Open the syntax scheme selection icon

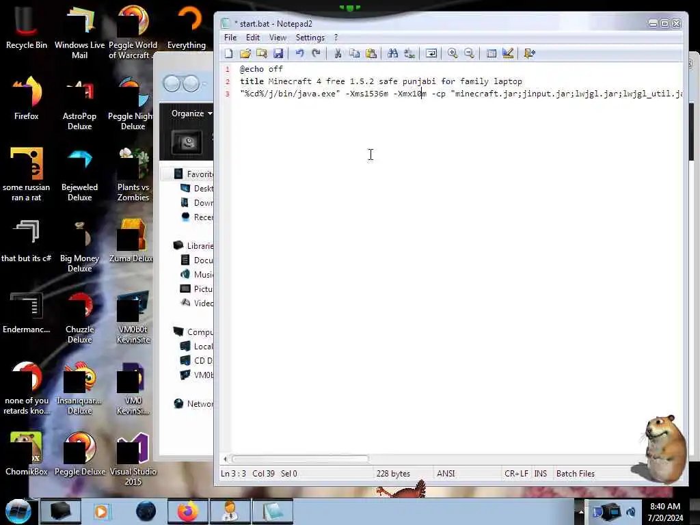[x=491, y=53]
